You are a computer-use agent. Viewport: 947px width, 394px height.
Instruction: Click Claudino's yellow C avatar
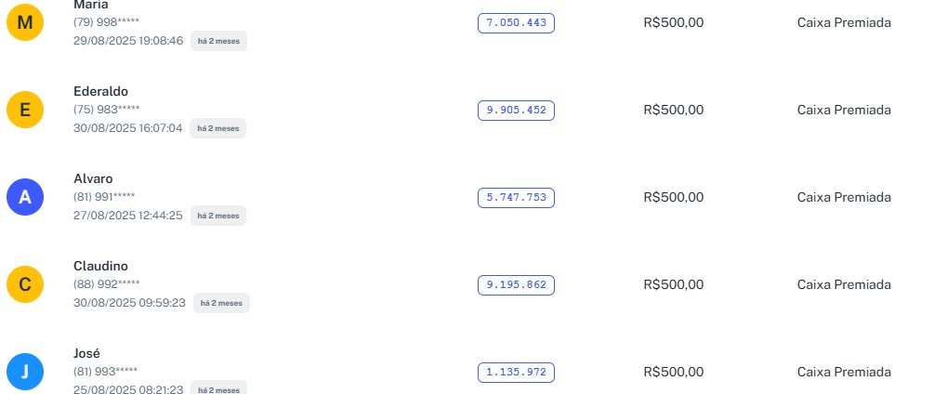(25, 284)
